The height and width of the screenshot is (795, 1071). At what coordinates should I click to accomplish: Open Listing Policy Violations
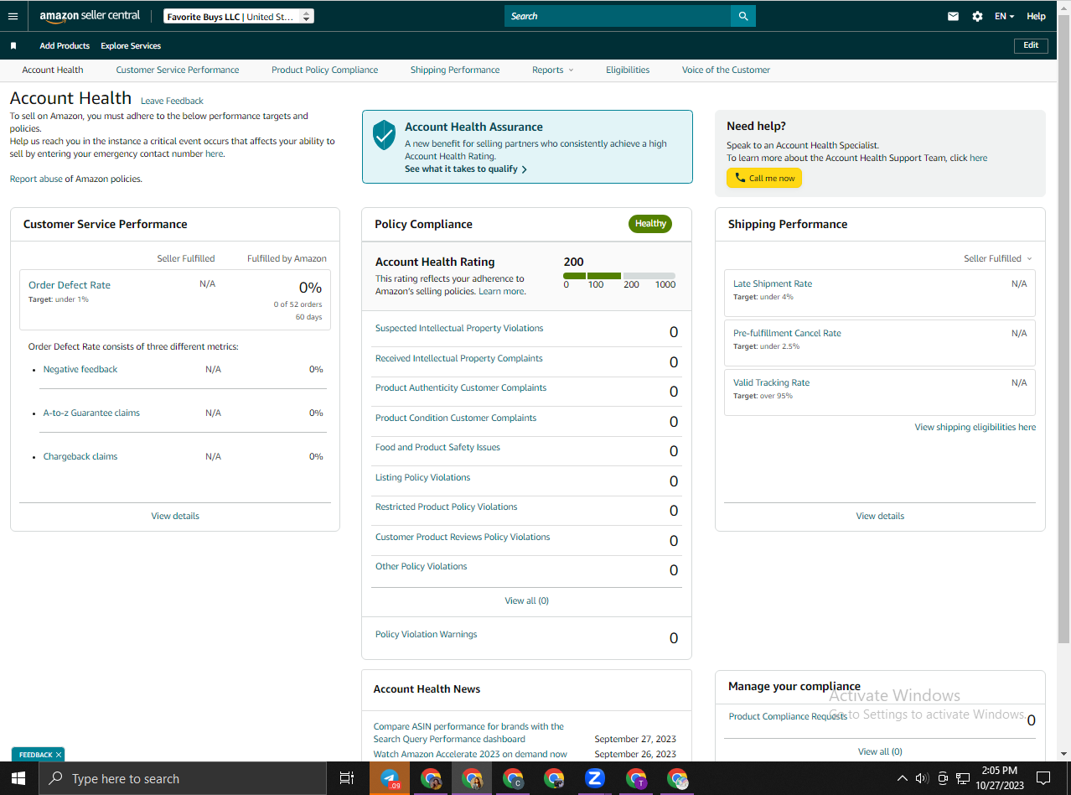tap(422, 478)
